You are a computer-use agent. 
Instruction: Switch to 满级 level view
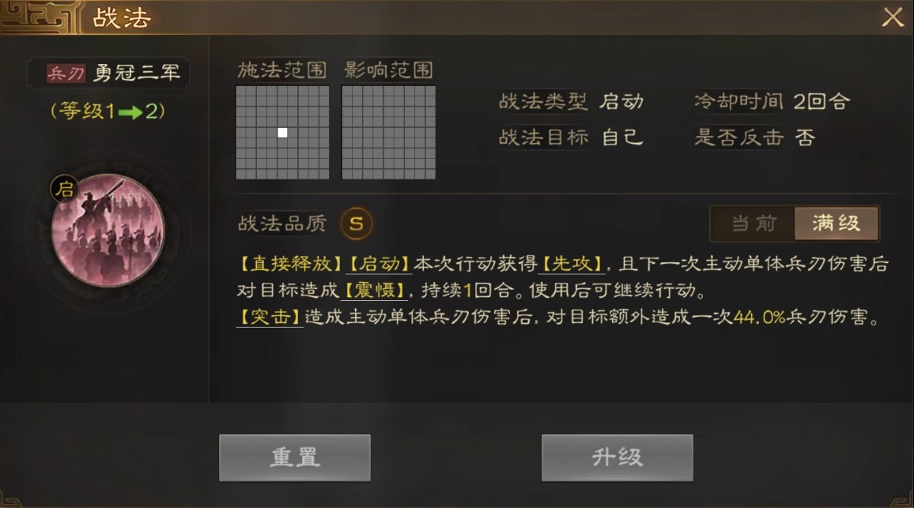[x=836, y=223]
